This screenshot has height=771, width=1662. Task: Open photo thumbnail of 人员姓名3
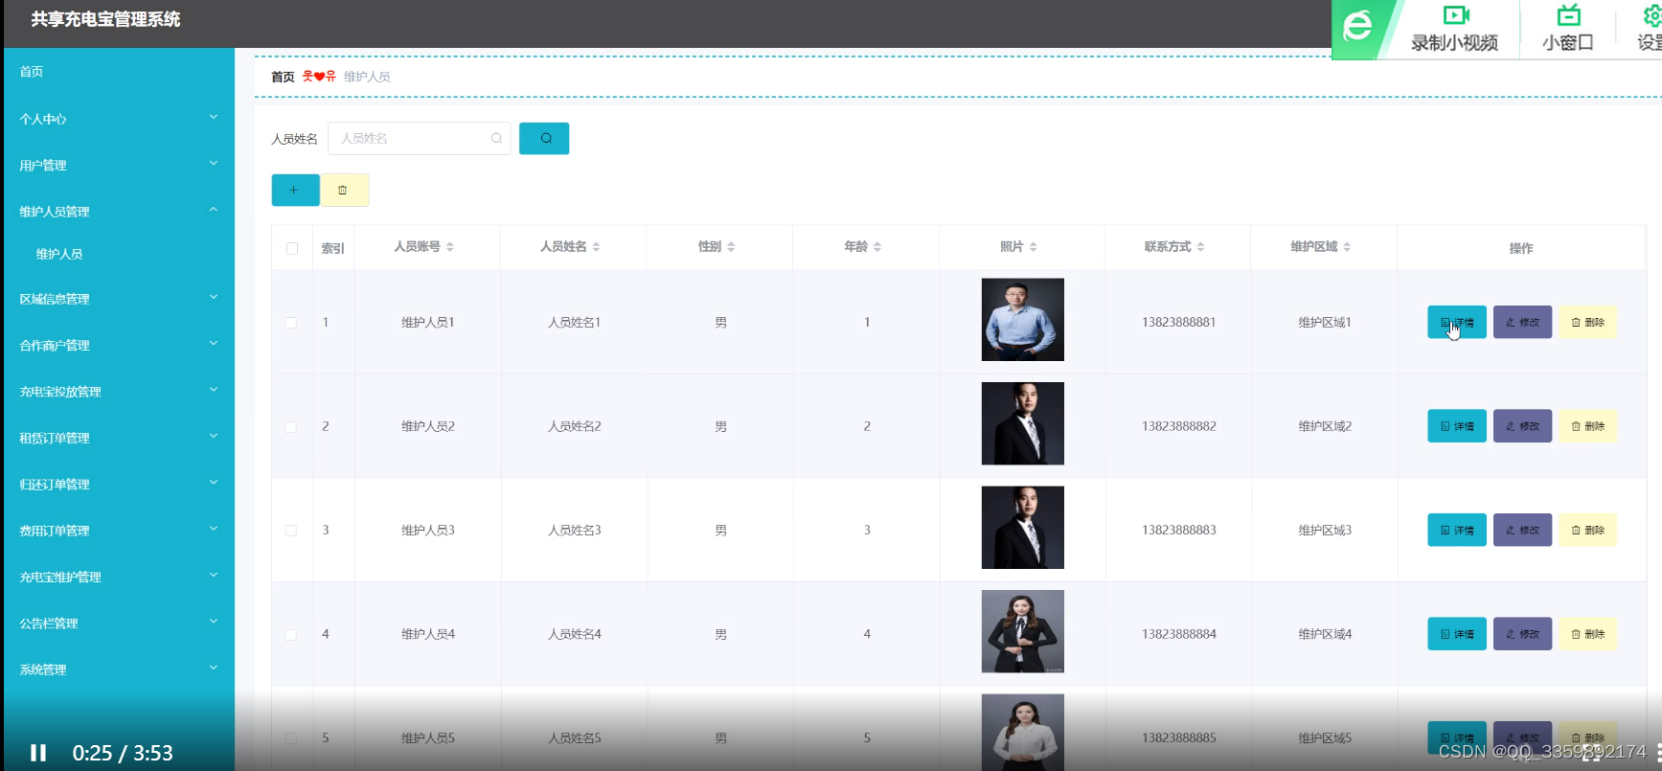[1023, 528]
